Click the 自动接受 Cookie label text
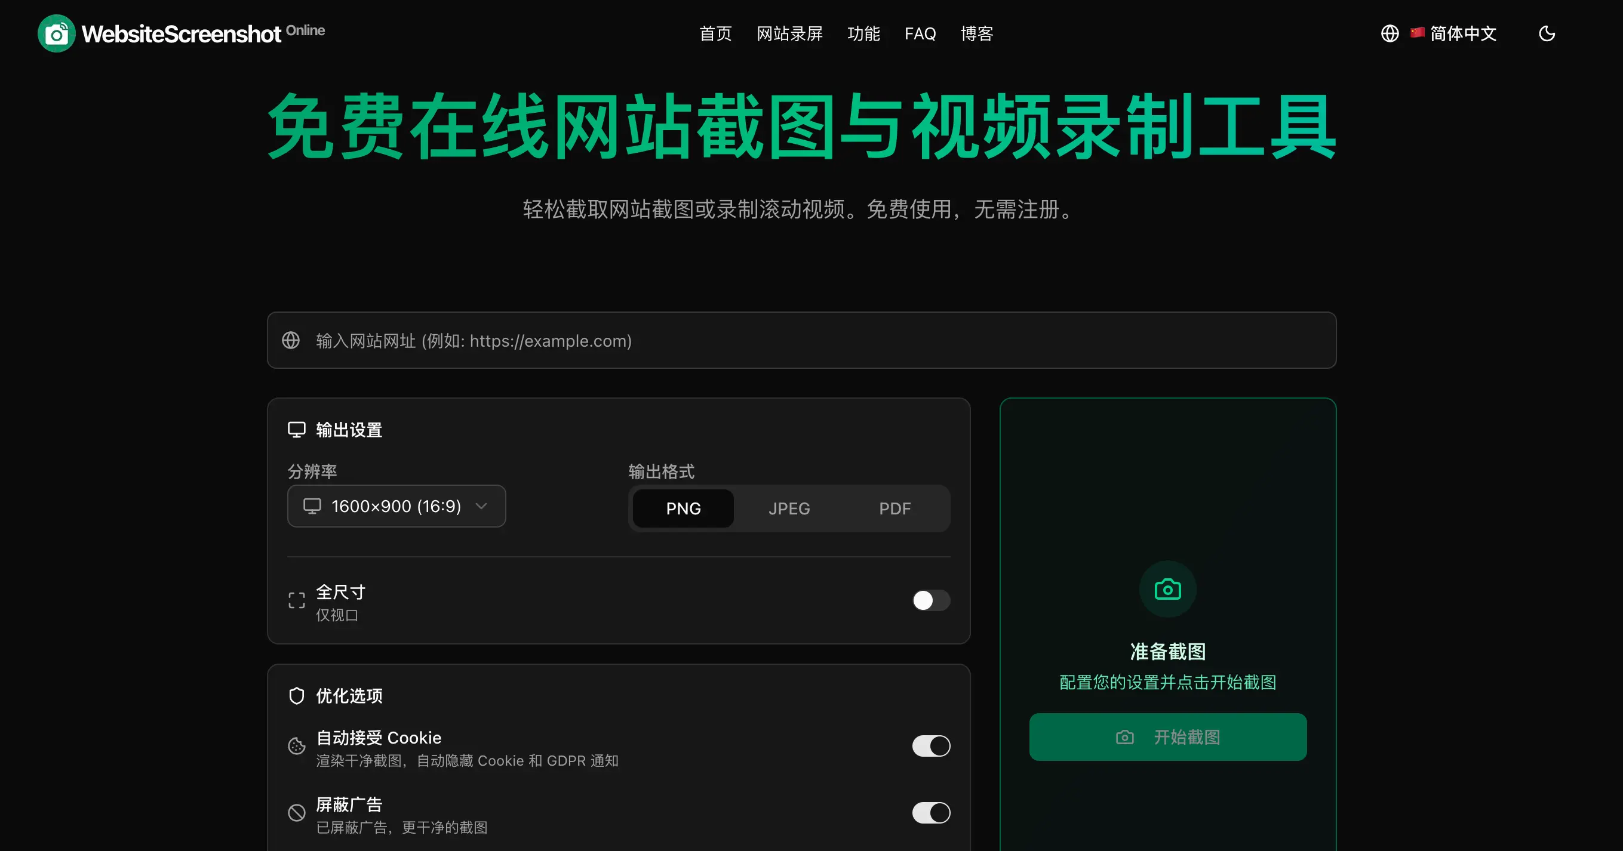Screen dimensions: 1623x851 coord(379,738)
